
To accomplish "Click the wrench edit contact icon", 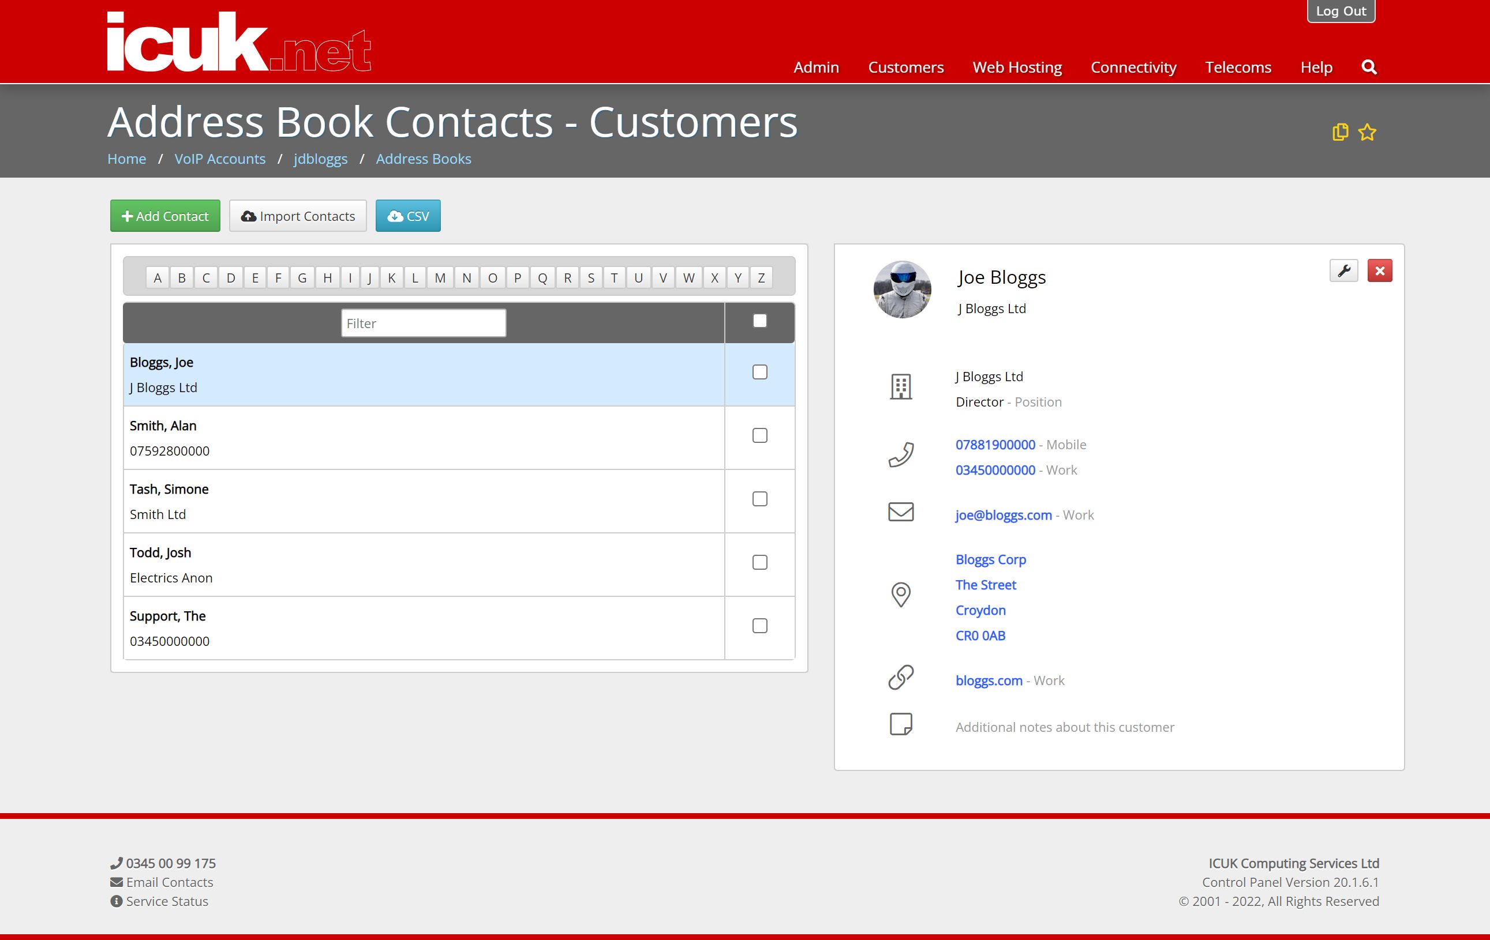I will [1343, 271].
